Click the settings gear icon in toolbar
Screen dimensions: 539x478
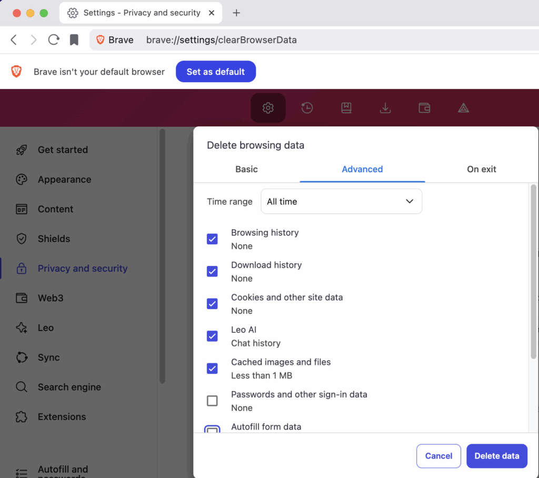tap(268, 108)
